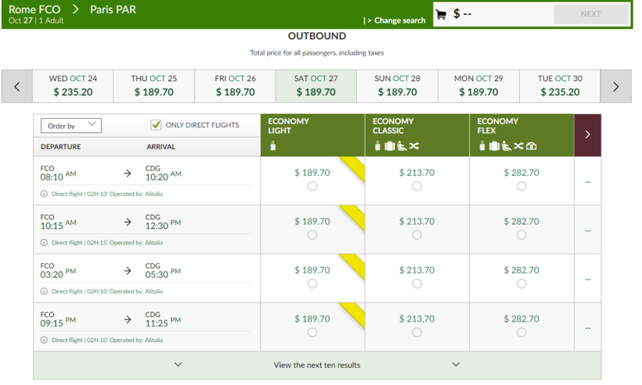Click previous dates left arrow

click(17, 87)
